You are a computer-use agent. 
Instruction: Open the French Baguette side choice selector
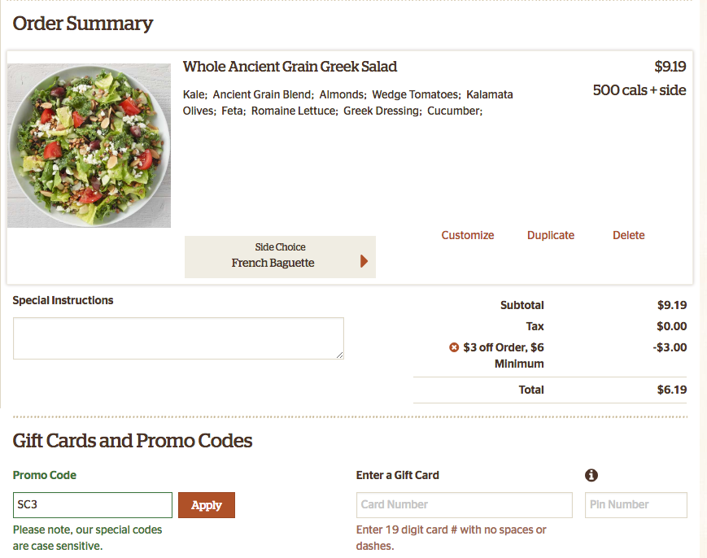click(x=280, y=257)
